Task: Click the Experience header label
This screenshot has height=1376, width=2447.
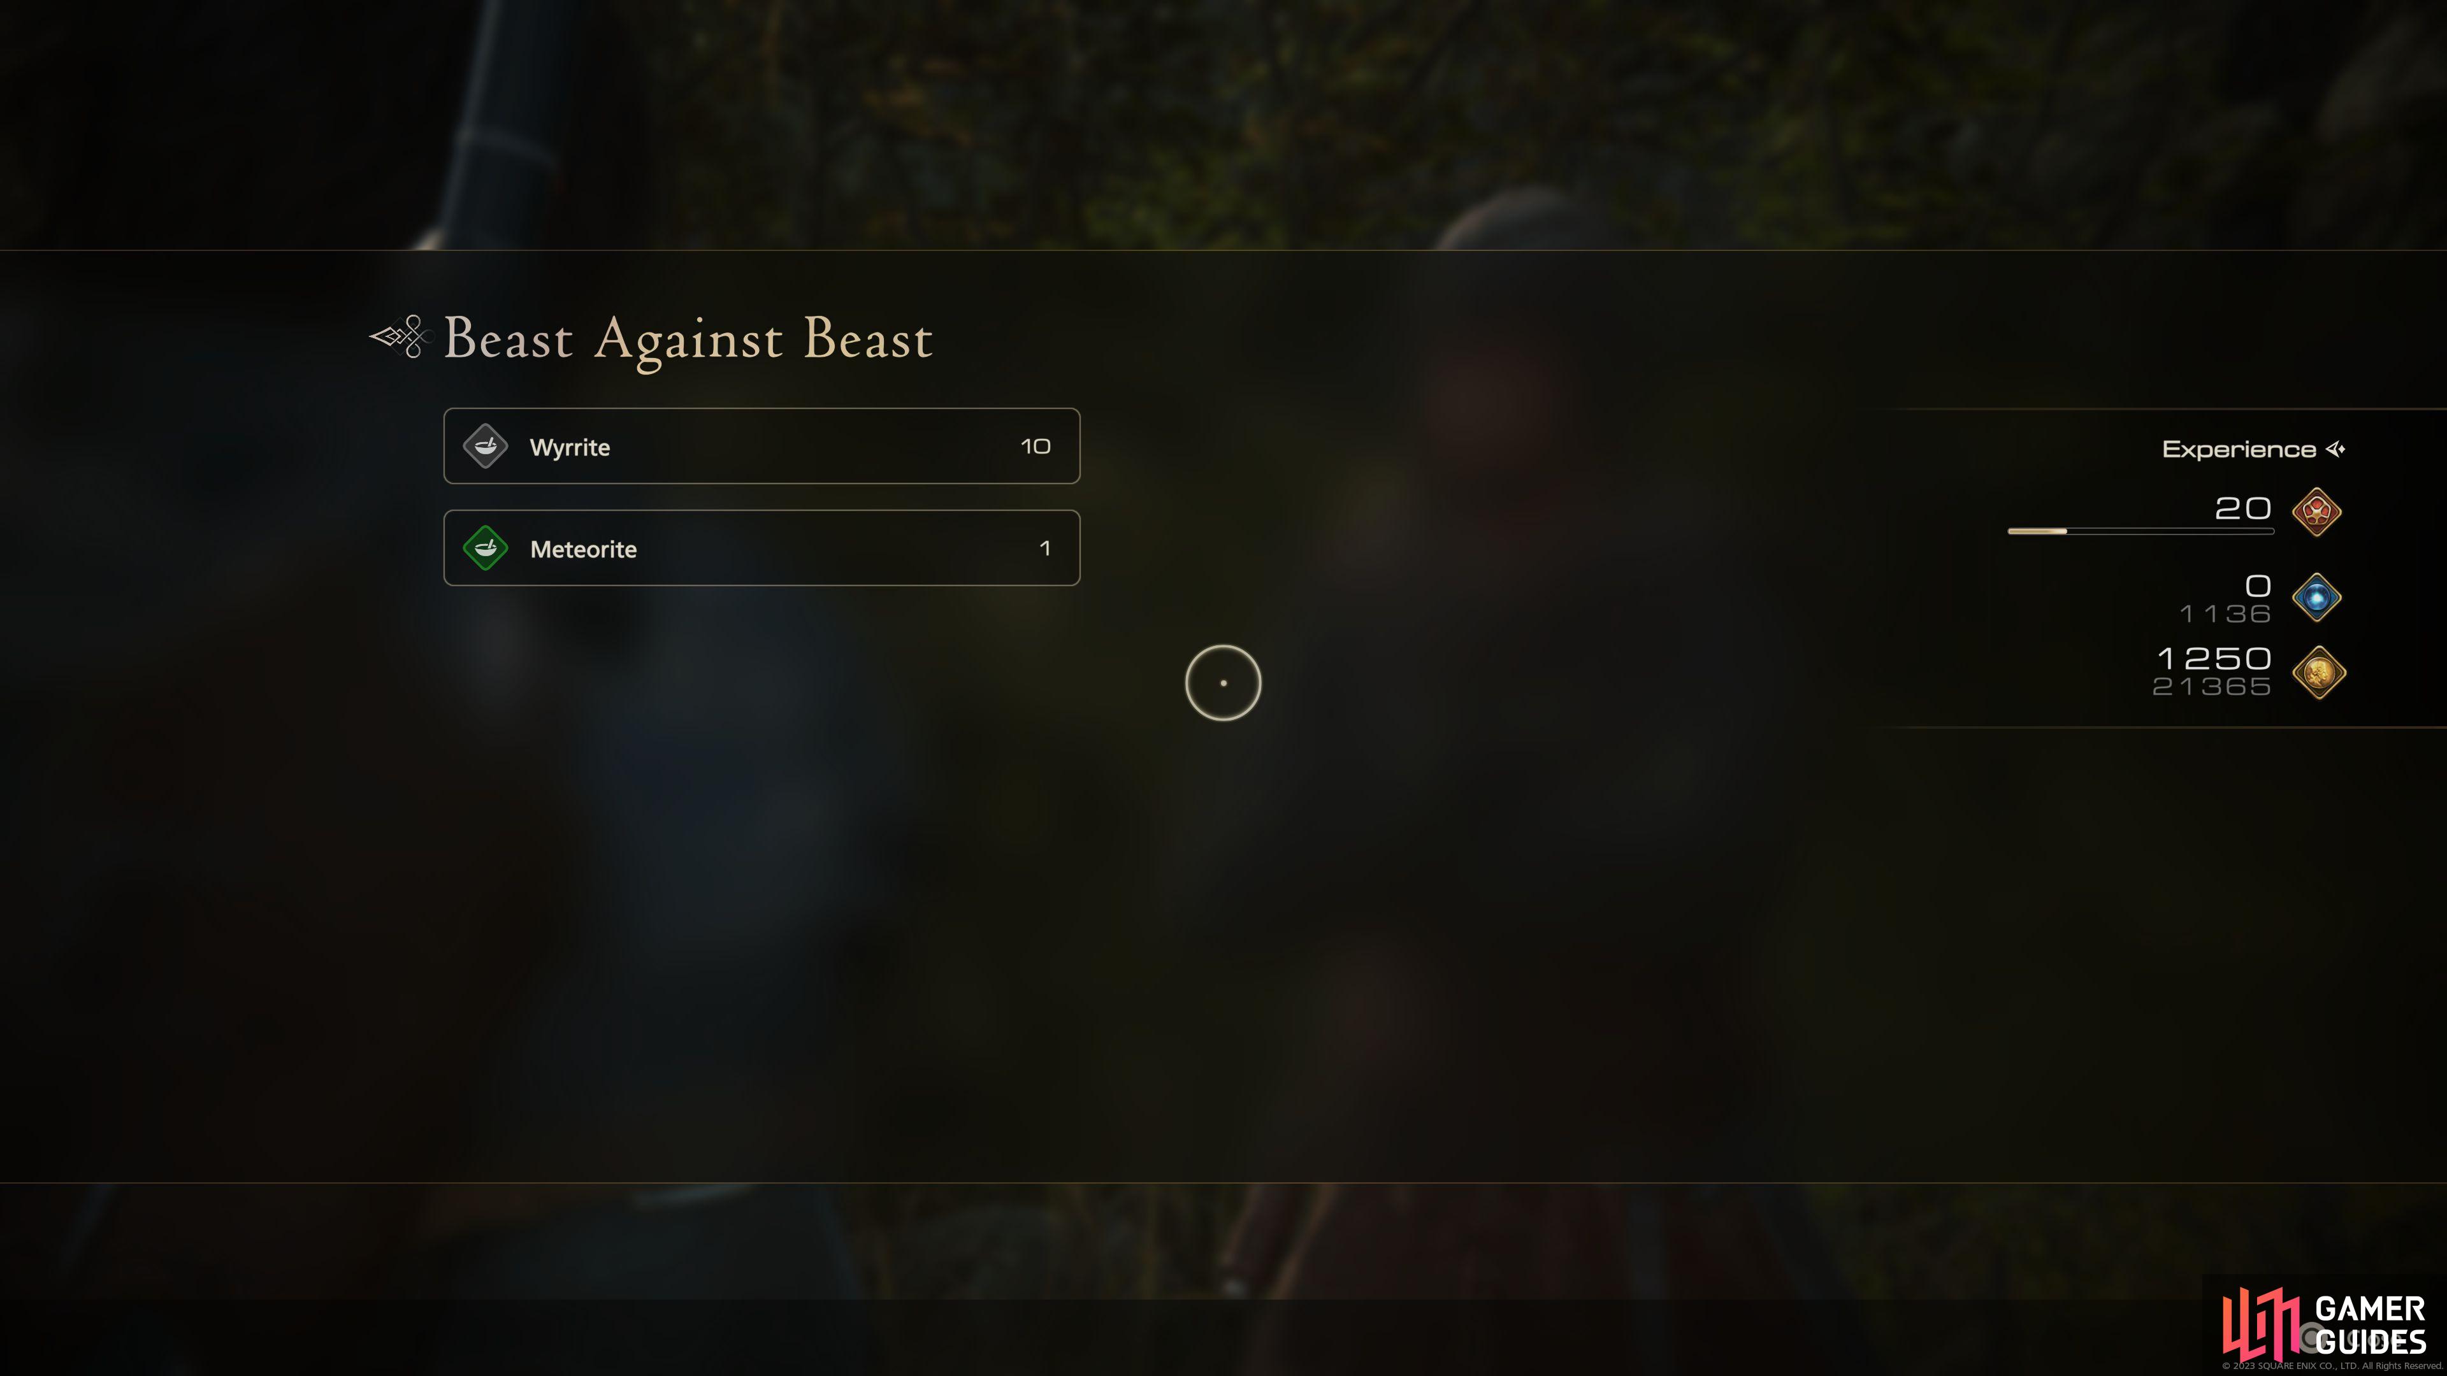Action: pyautogui.click(x=2239, y=449)
